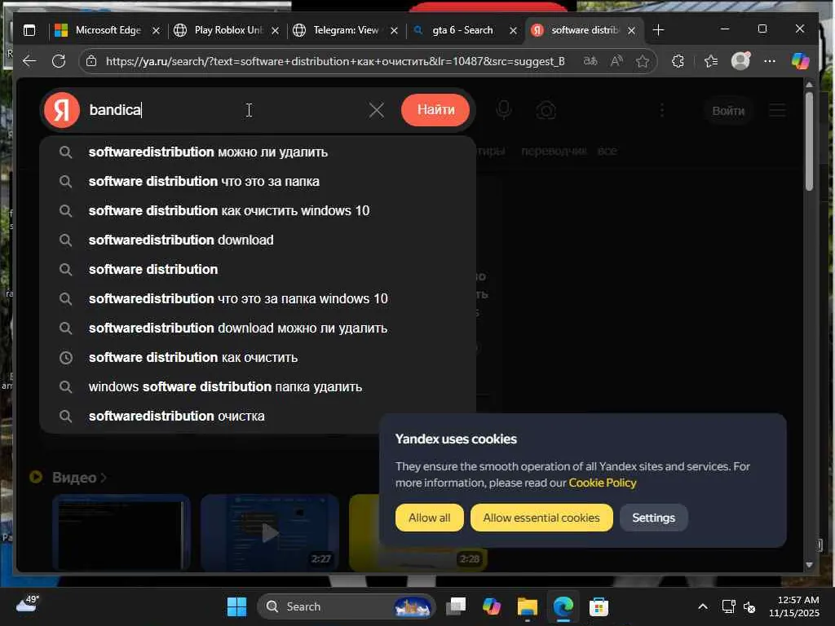Viewport: 835px width, 626px height.
Task: Close the software distribution tab
Action: [631, 31]
